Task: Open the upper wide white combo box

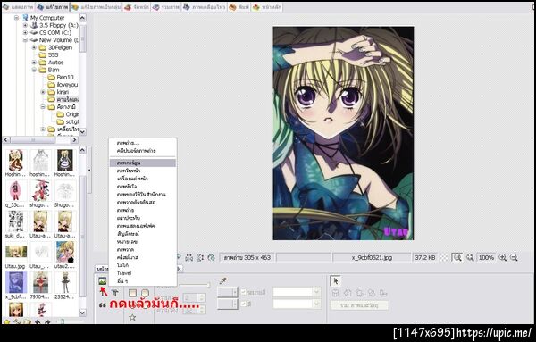Action: point(297,292)
